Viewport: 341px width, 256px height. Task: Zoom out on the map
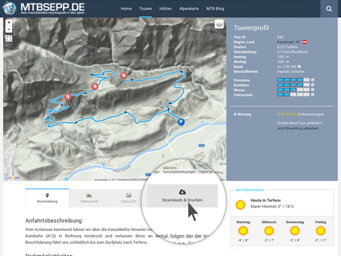coord(9,30)
